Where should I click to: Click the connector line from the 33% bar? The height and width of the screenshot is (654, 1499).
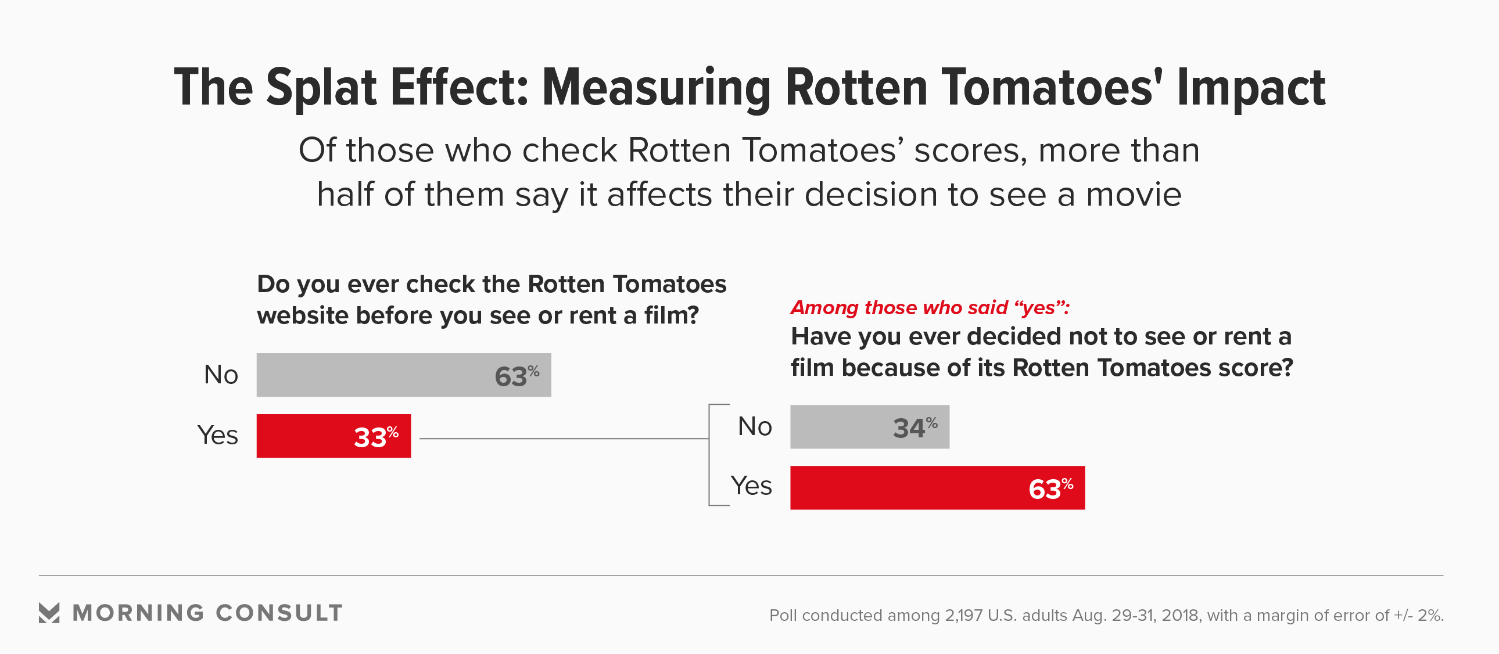(x=564, y=439)
